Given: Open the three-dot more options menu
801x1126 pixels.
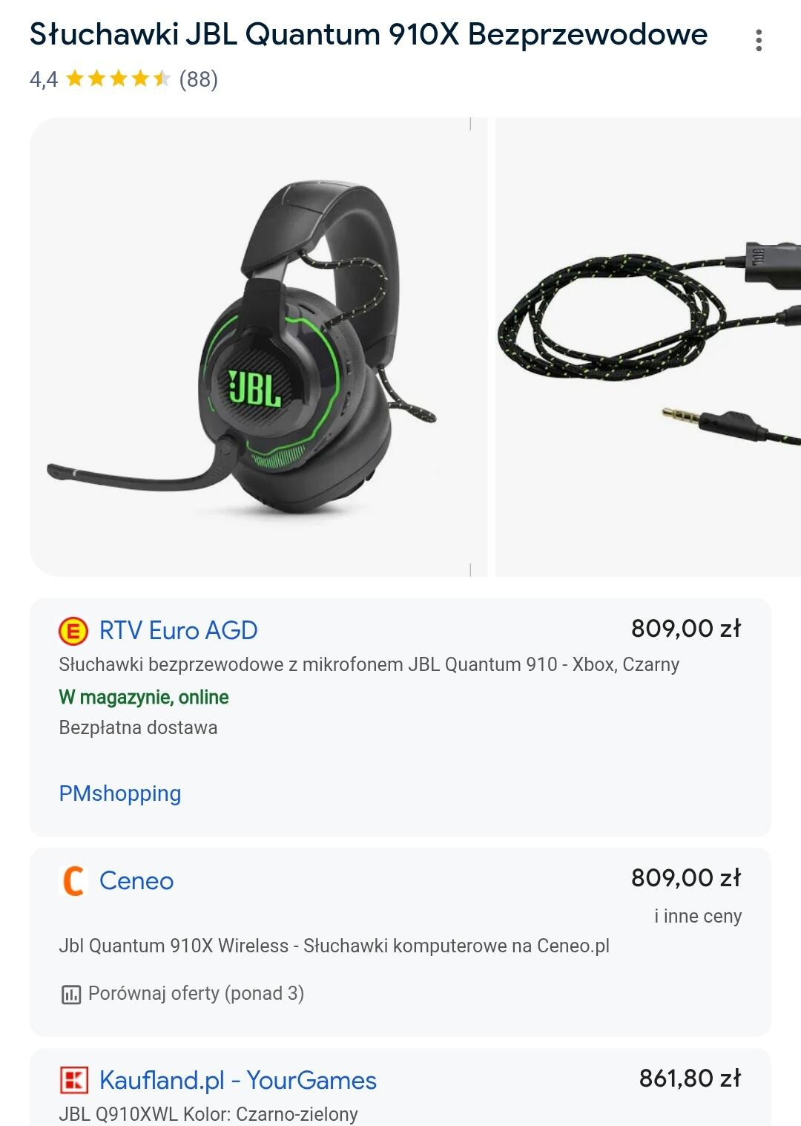Looking at the screenshot, I should click(758, 40).
